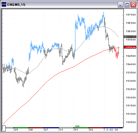Screen dimensions: 138x133
Task: Click the 27 date label on time axis
Action: [46, 130]
